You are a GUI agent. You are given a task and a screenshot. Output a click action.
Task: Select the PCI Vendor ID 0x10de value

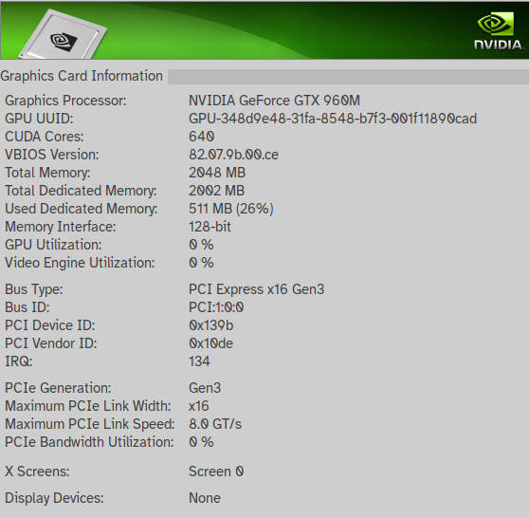click(210, 343)
